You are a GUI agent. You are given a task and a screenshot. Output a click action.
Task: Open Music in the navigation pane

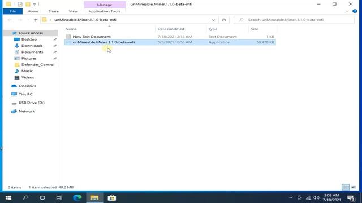tap(27, 71)
